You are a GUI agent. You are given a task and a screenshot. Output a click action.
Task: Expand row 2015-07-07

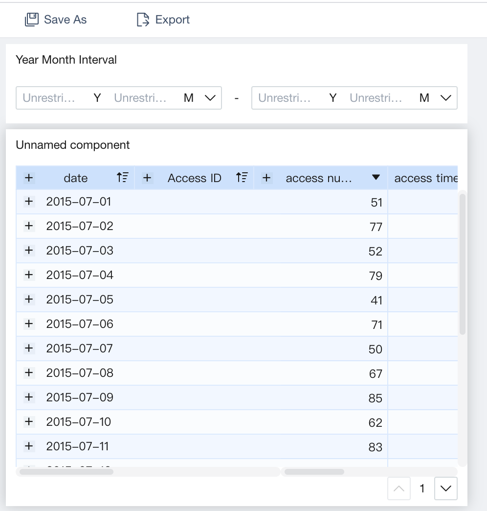(29, 348)
